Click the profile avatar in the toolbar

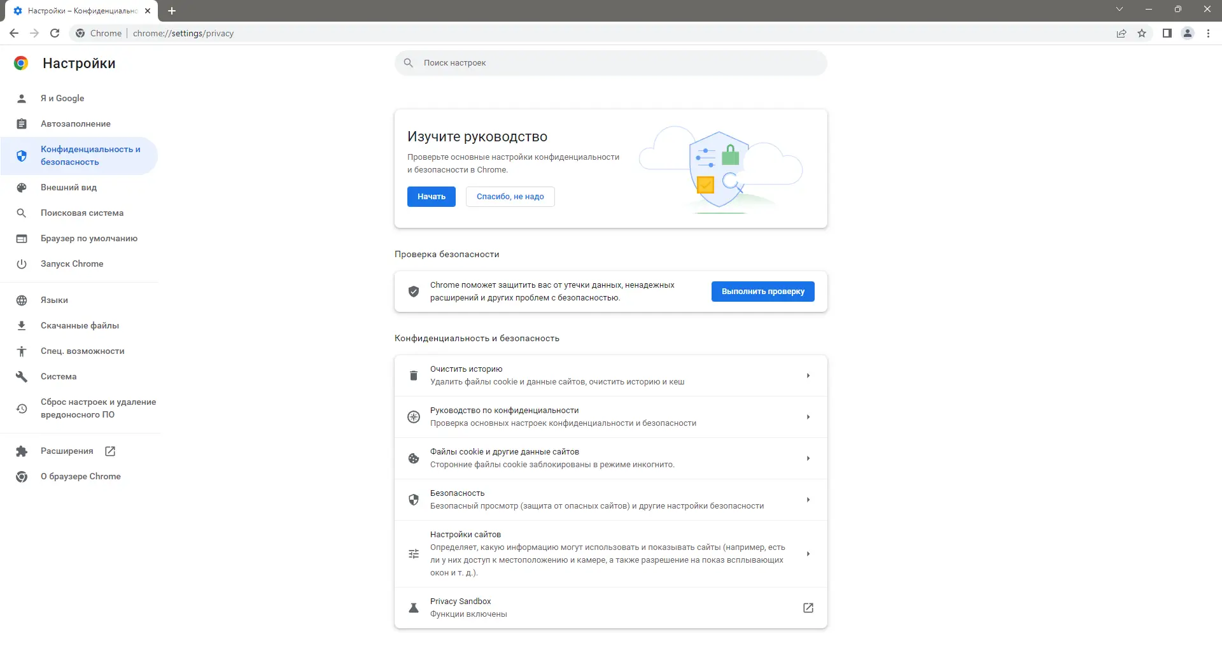(1188, 33)
